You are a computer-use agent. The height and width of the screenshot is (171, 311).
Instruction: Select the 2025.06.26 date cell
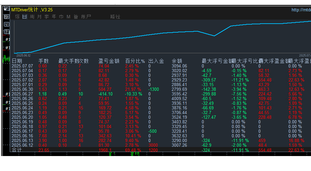[x=22, y=98]
